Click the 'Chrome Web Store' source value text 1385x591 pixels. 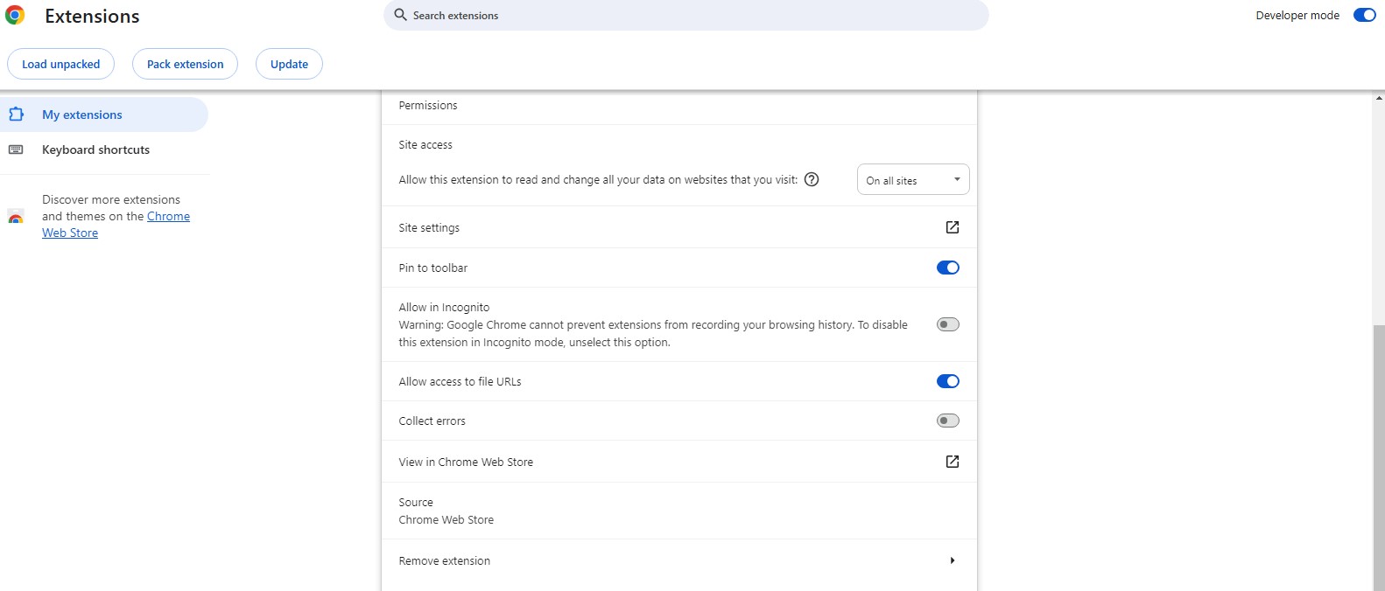point(446,519)
